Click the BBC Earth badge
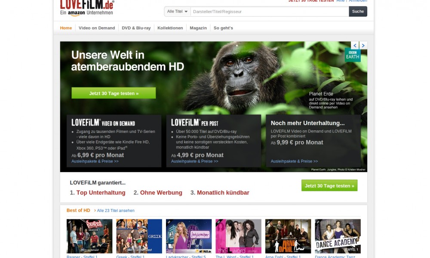 pos(353,55)
